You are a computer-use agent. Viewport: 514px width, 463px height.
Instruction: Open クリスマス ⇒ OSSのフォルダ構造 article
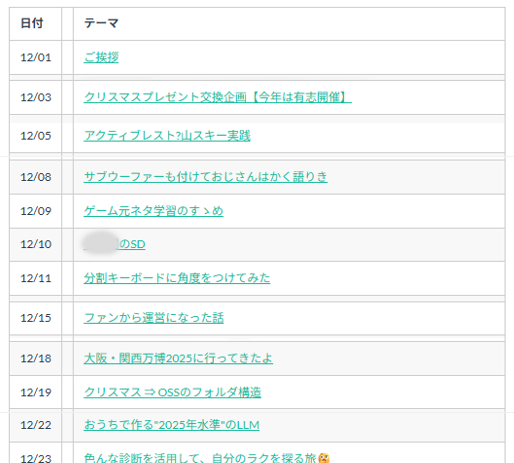click(x=173, y=392)
